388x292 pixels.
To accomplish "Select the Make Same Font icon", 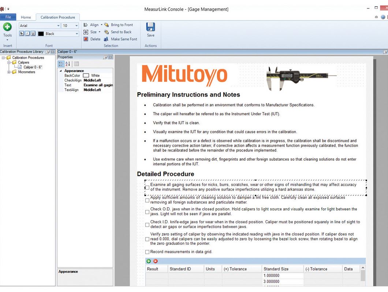I will tap(106, 39).
